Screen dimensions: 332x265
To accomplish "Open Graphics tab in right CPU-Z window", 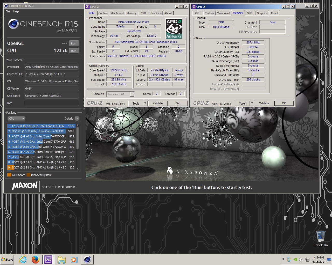I will point(262,13).
